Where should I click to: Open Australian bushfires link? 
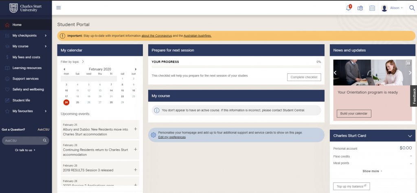[198, 35]
